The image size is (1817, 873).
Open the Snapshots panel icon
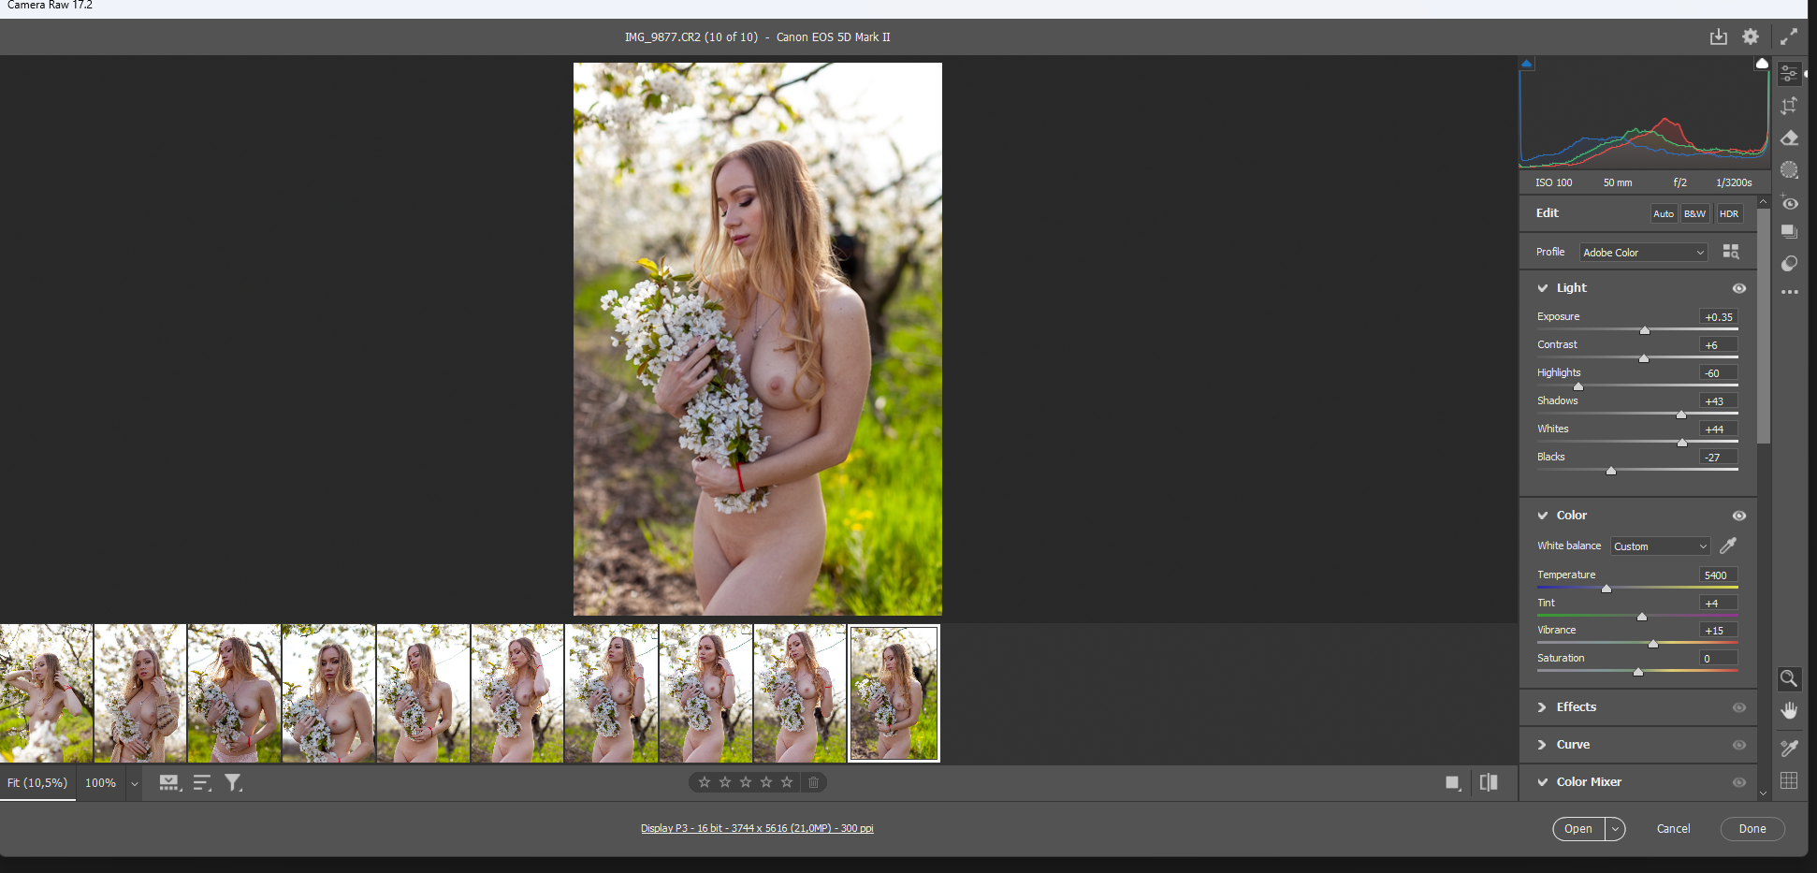click(1789, 232)
